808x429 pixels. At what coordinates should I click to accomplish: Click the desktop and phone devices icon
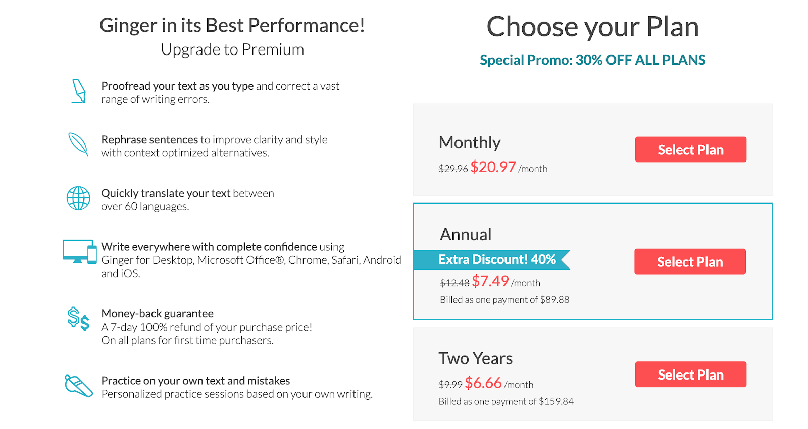[x=80, y=251]
